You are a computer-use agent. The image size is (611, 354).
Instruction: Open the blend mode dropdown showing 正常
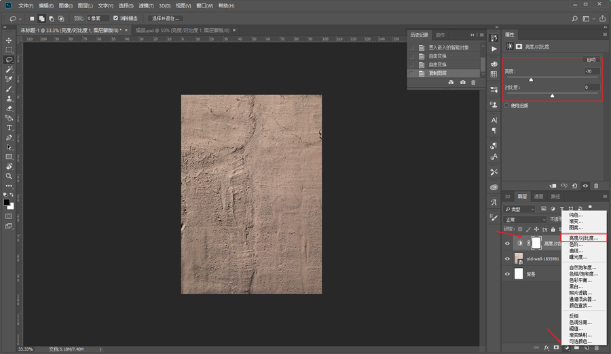click(x=525, y=220)
